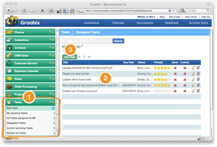The image size is (217, 147).
Task: Open the Business Calendar clock icon
Action: (9, 71)
